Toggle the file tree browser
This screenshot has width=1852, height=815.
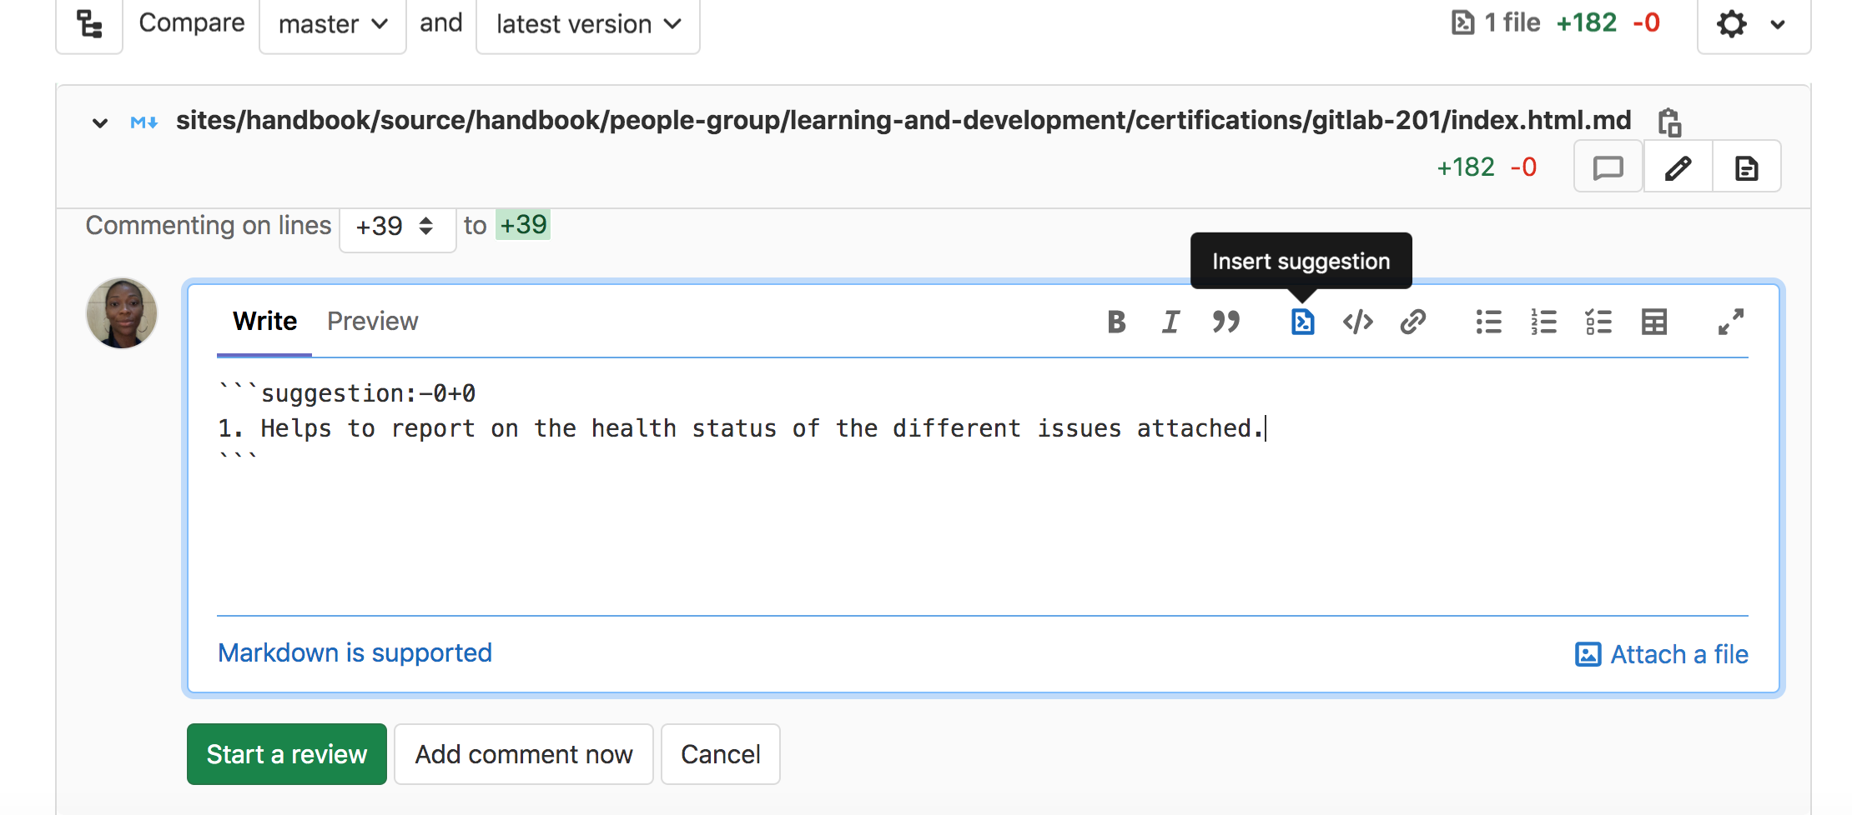click(x=89, y=24)
